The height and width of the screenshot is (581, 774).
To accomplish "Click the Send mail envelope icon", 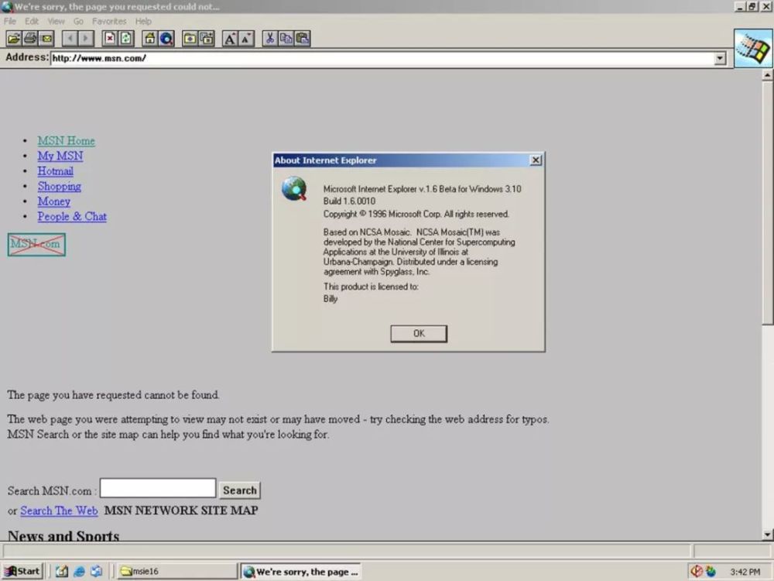I will pos(46,39).
